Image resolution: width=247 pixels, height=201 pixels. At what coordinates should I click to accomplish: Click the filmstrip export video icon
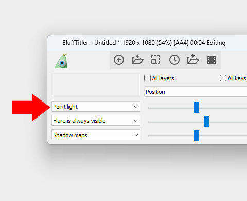point(211,60)
